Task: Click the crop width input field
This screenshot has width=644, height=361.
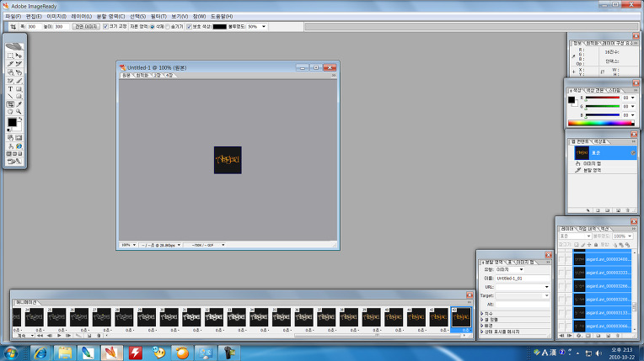Action: tap(33, 26)
